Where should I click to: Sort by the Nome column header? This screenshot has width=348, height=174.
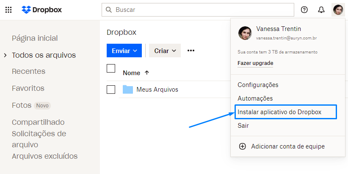tap(131, 73)
